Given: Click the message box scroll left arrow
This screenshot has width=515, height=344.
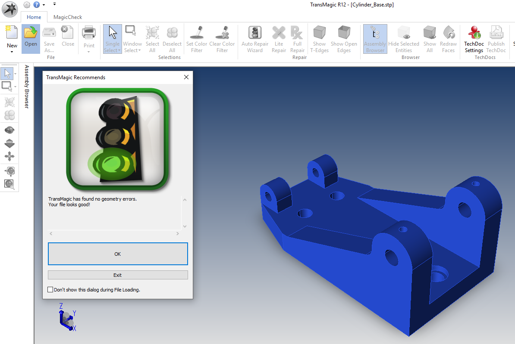Looking at the screenshot, I should click(51, 233).
